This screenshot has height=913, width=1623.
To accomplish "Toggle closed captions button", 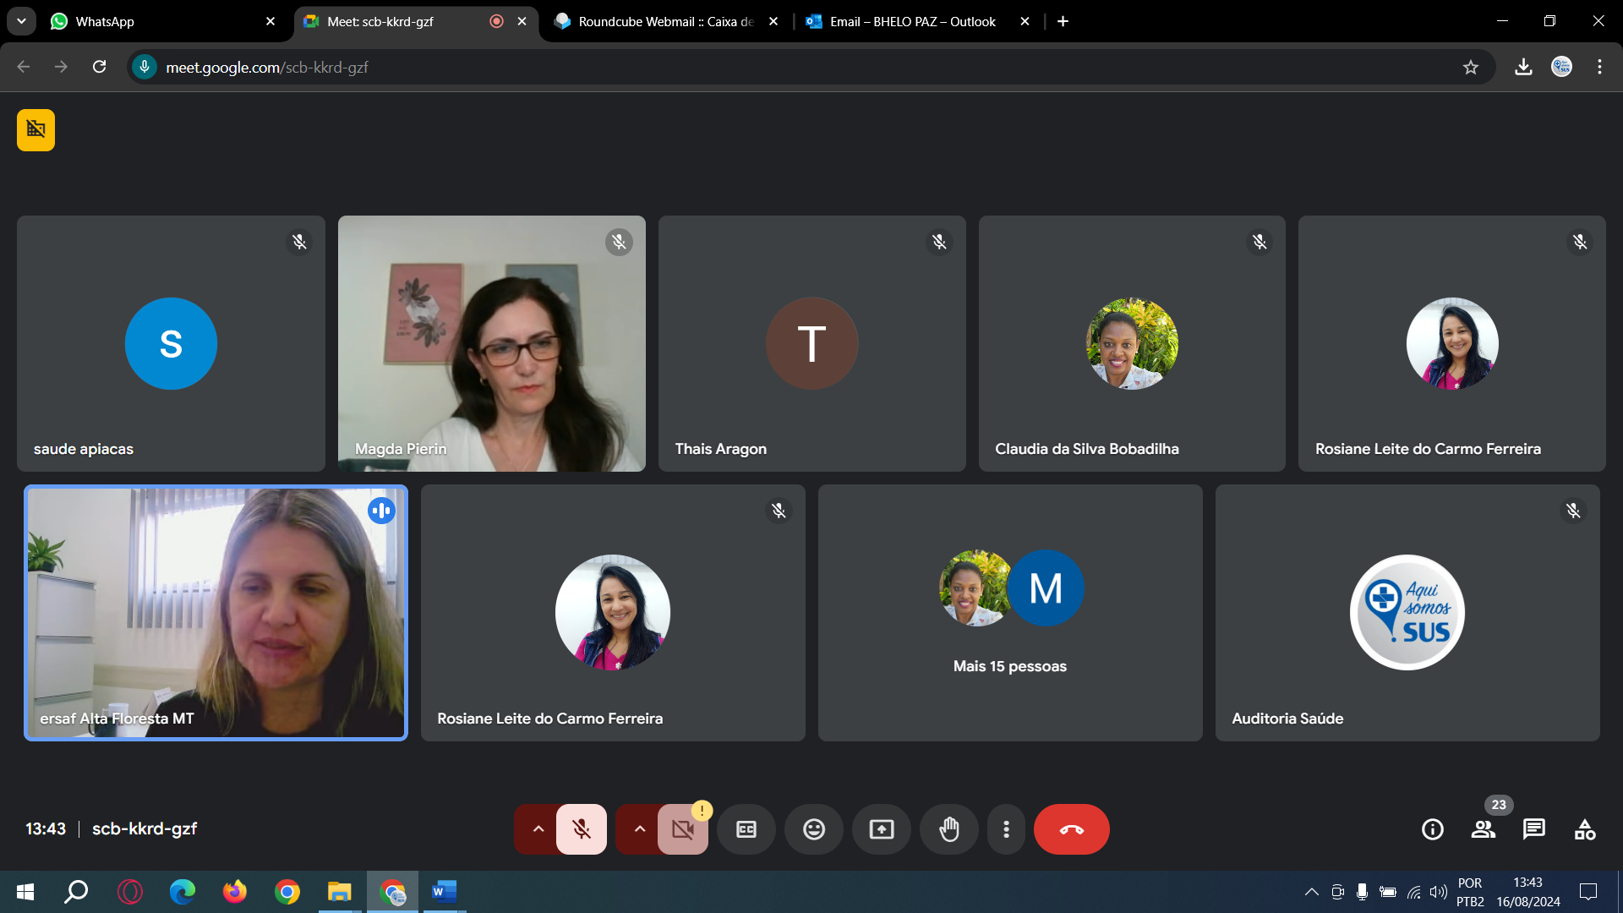I will click(746, 829).
